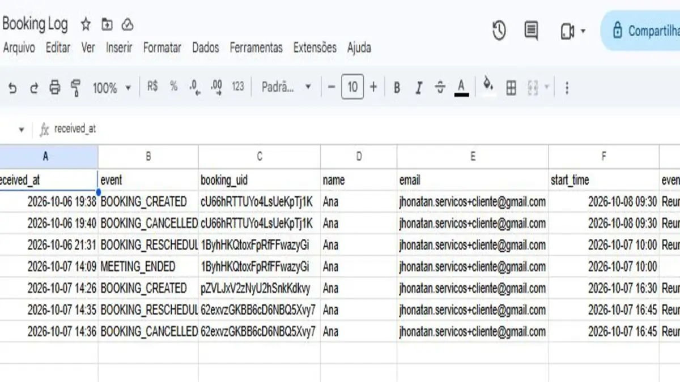Increase font size with plus button
Screen dimensions: 680x382
(x=373, y=87)
